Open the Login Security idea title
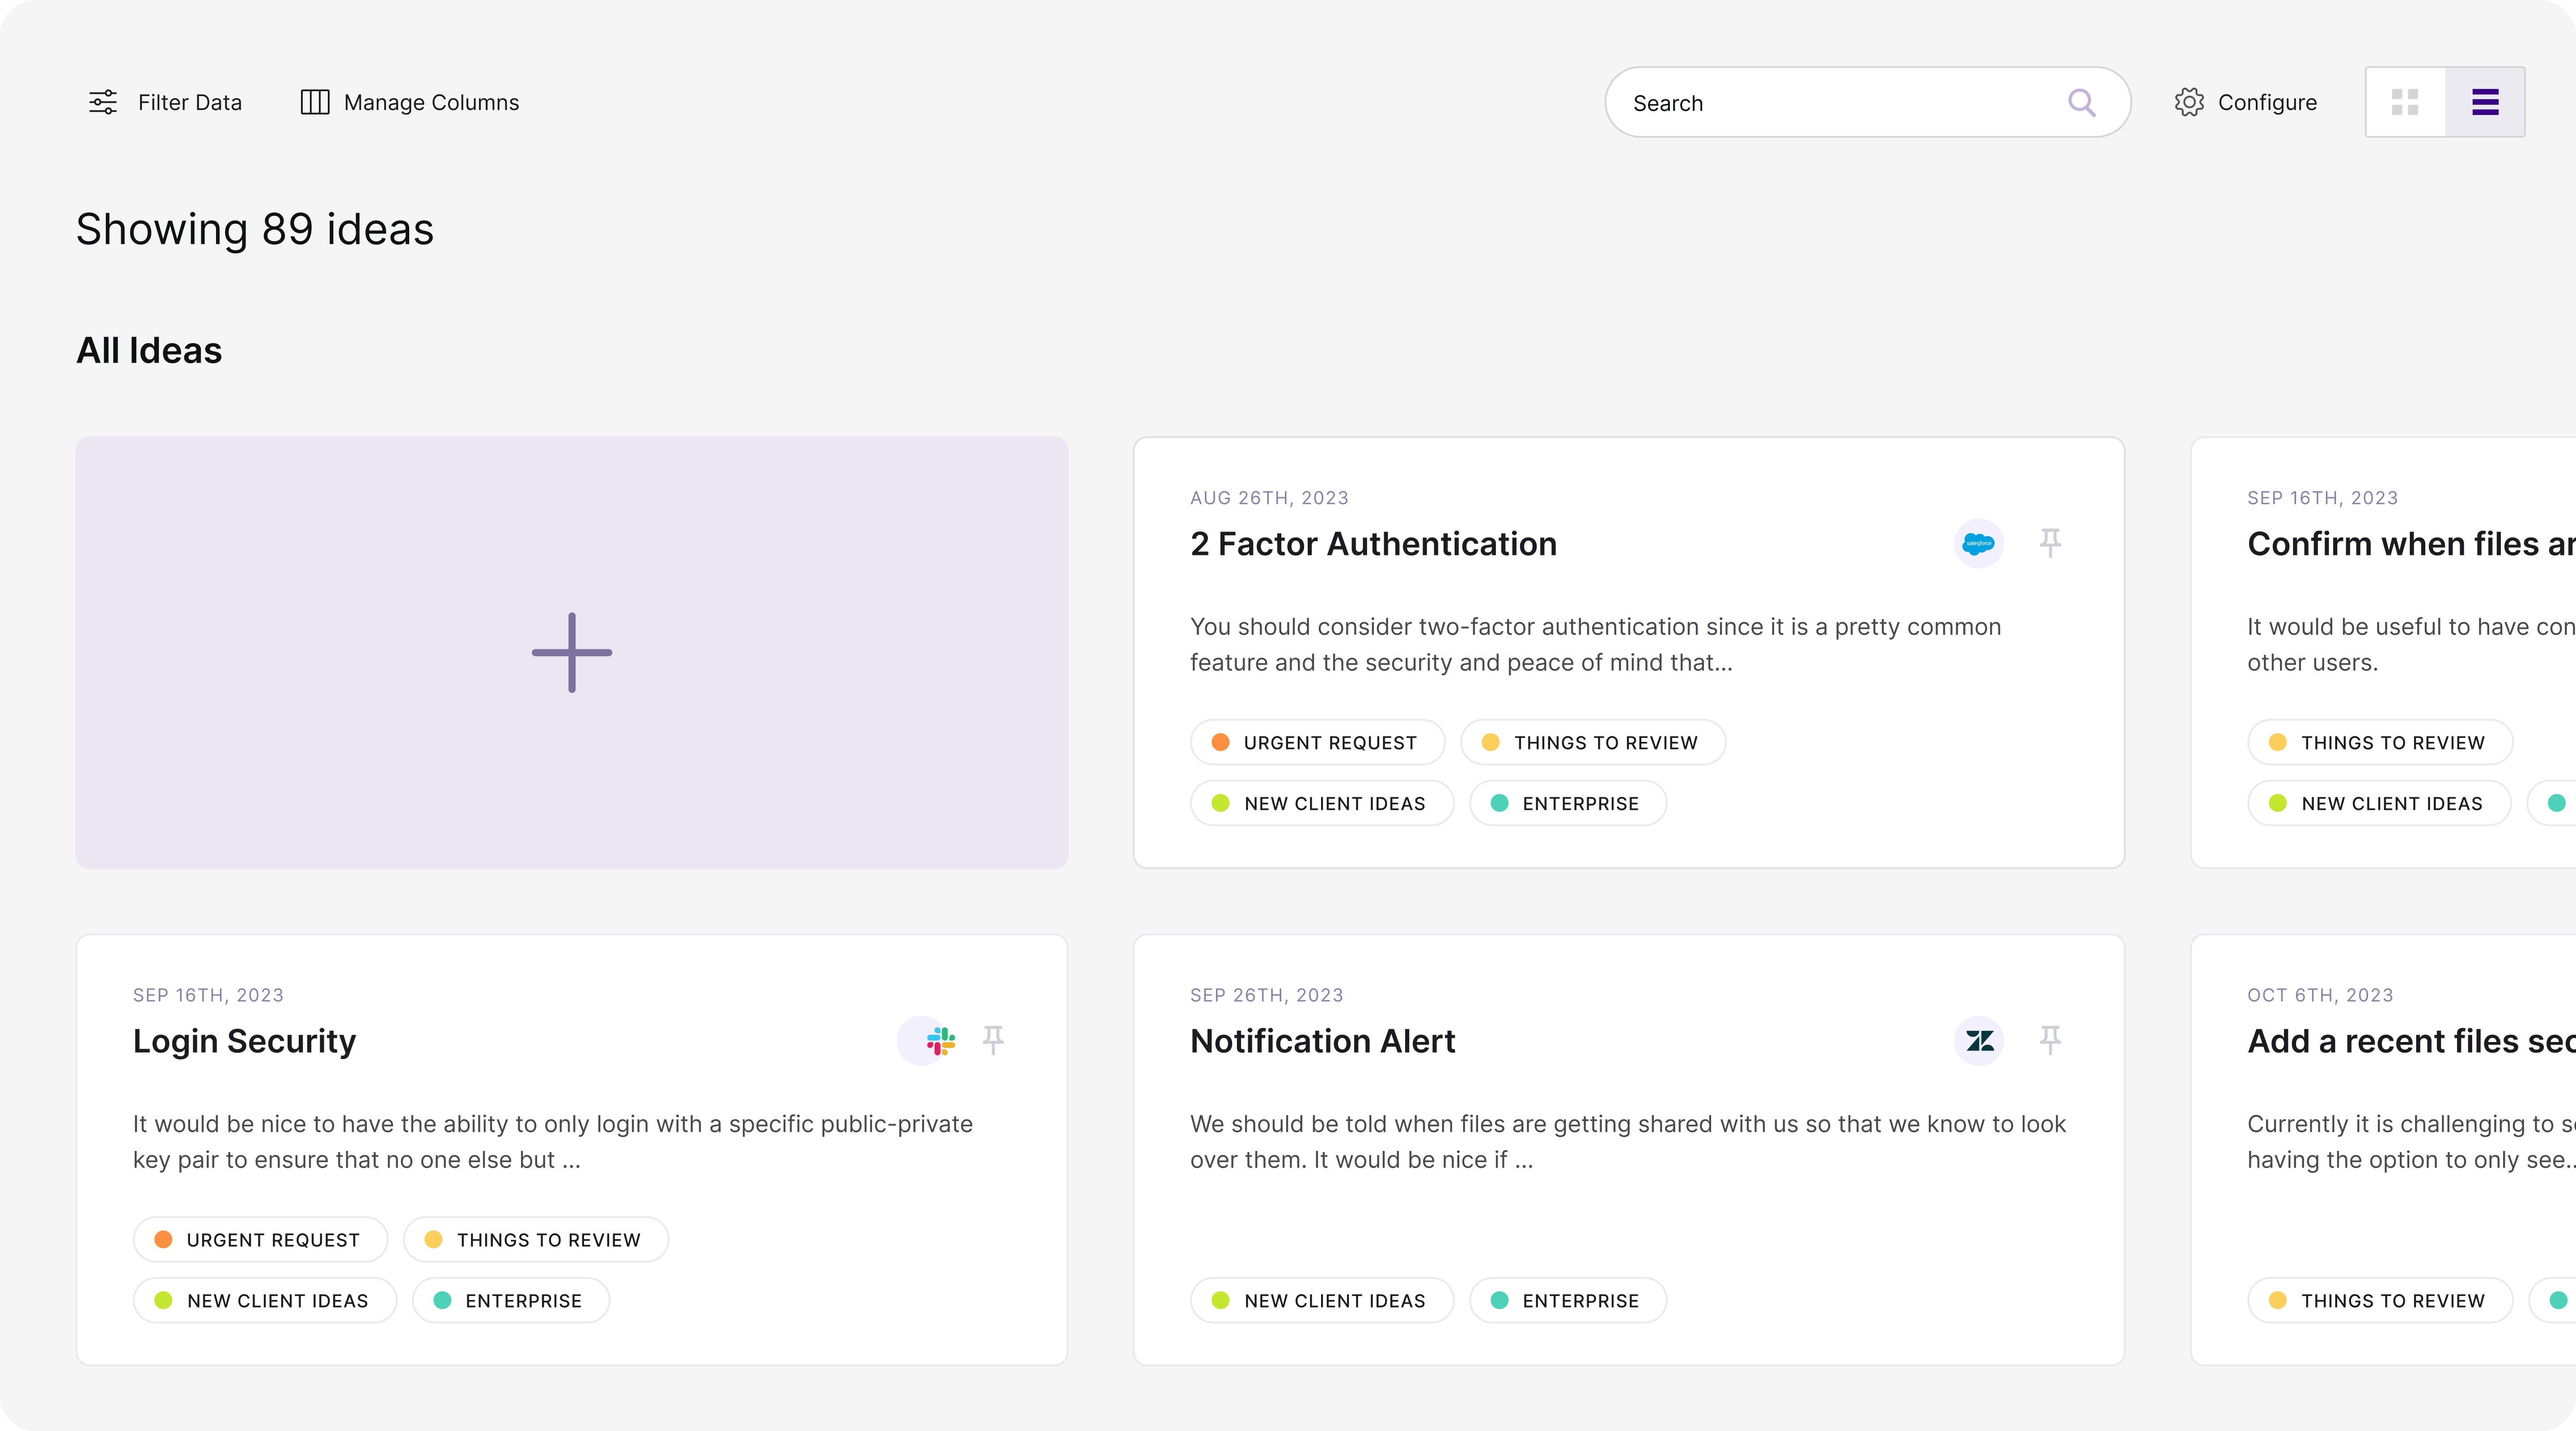The image size is (2576, 1431). pos(244,1041)
